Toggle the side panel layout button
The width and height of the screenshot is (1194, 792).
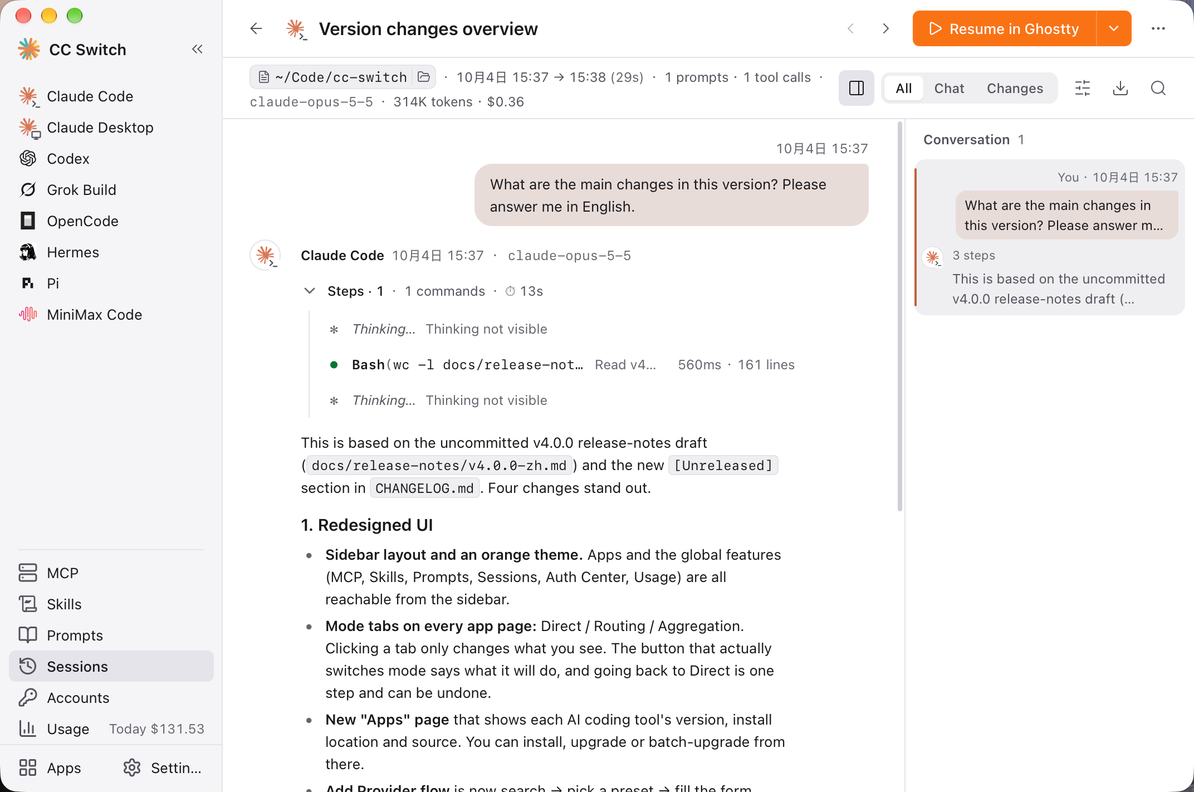point(857,88)
